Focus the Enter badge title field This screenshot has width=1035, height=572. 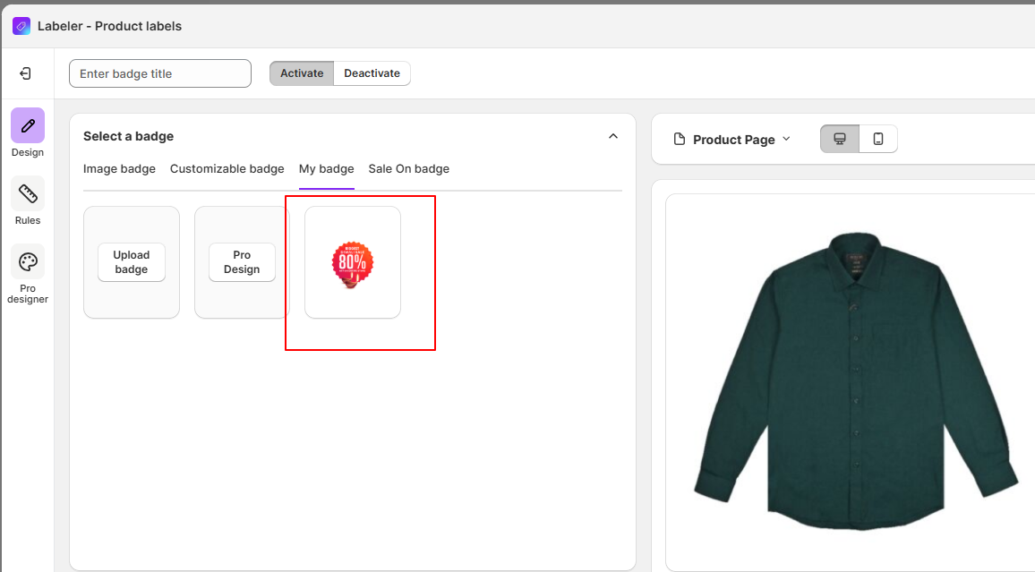160,73
